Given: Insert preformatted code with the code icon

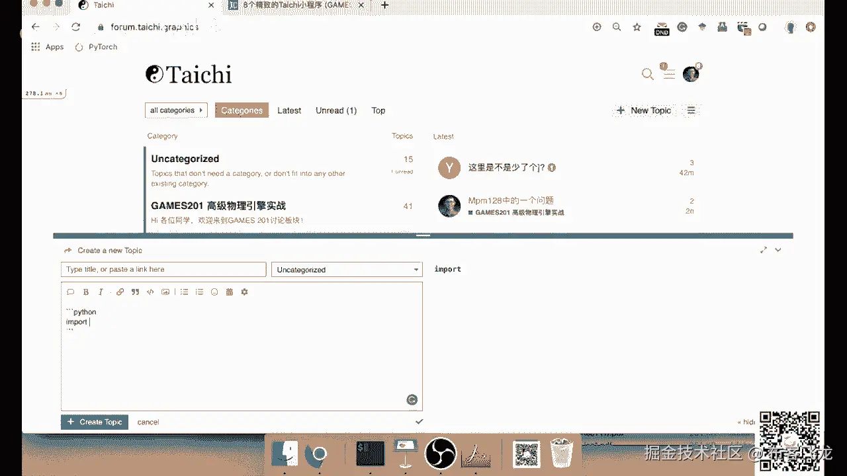Looking at the screenshot, I should [150, 292].
